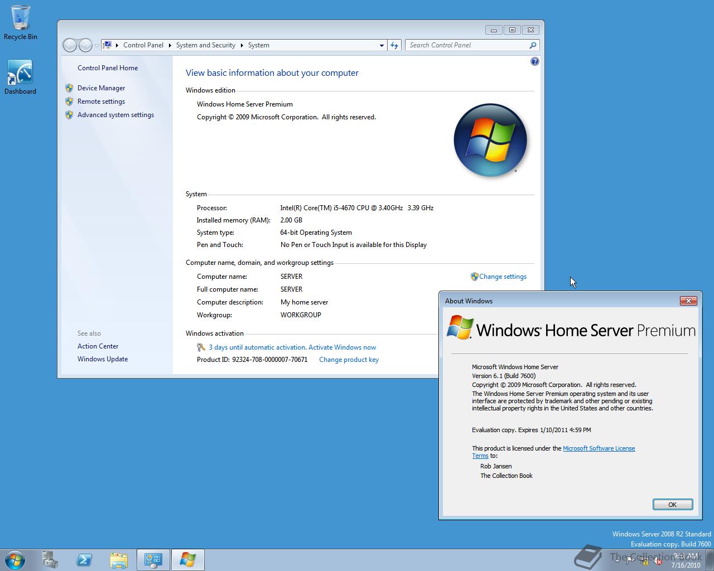Click 'Rob Jansen' licensee text
714x571 pixels.
coord(496,466)
